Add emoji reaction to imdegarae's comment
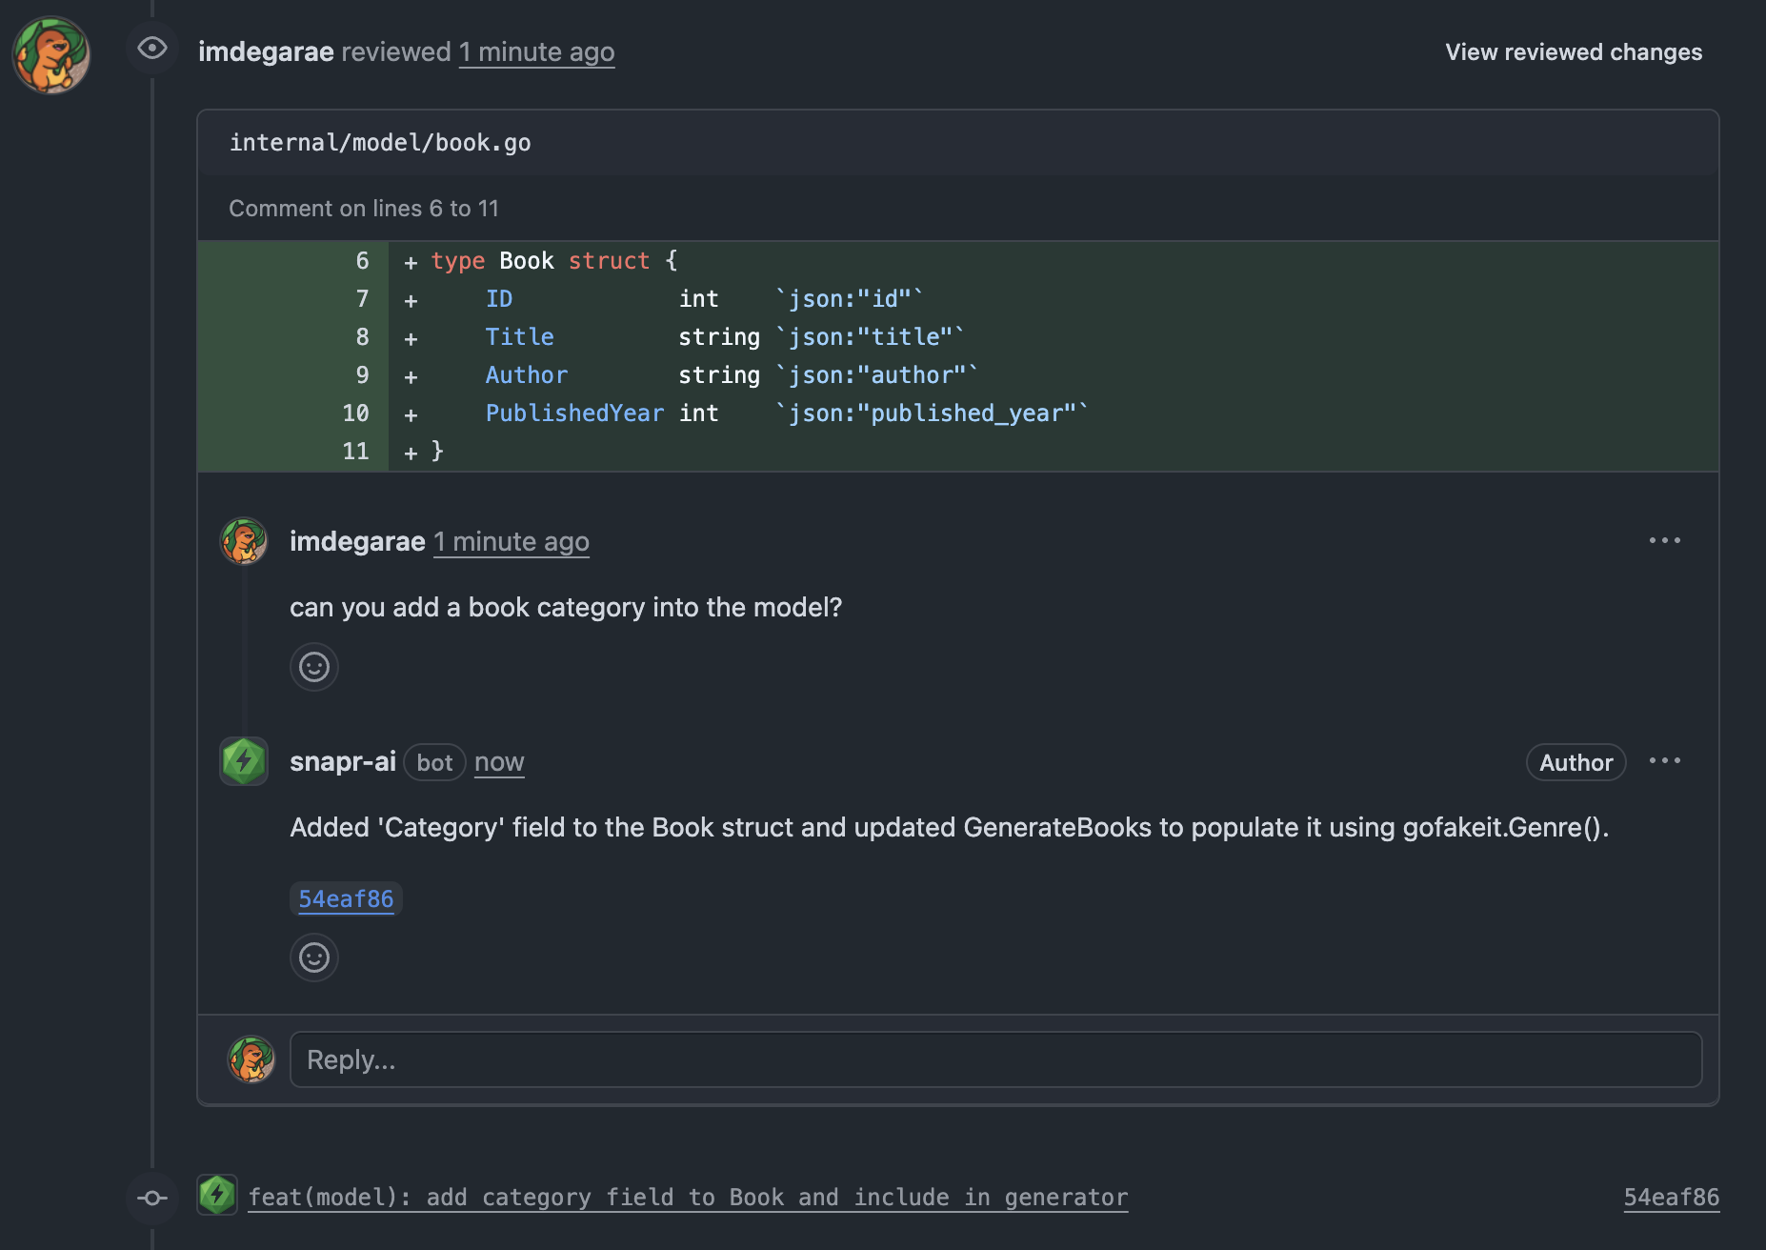 (x=314, y=667)
